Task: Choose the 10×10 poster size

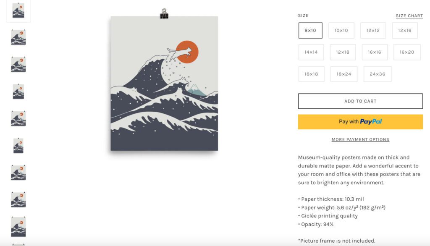Action: pos(341,30)
